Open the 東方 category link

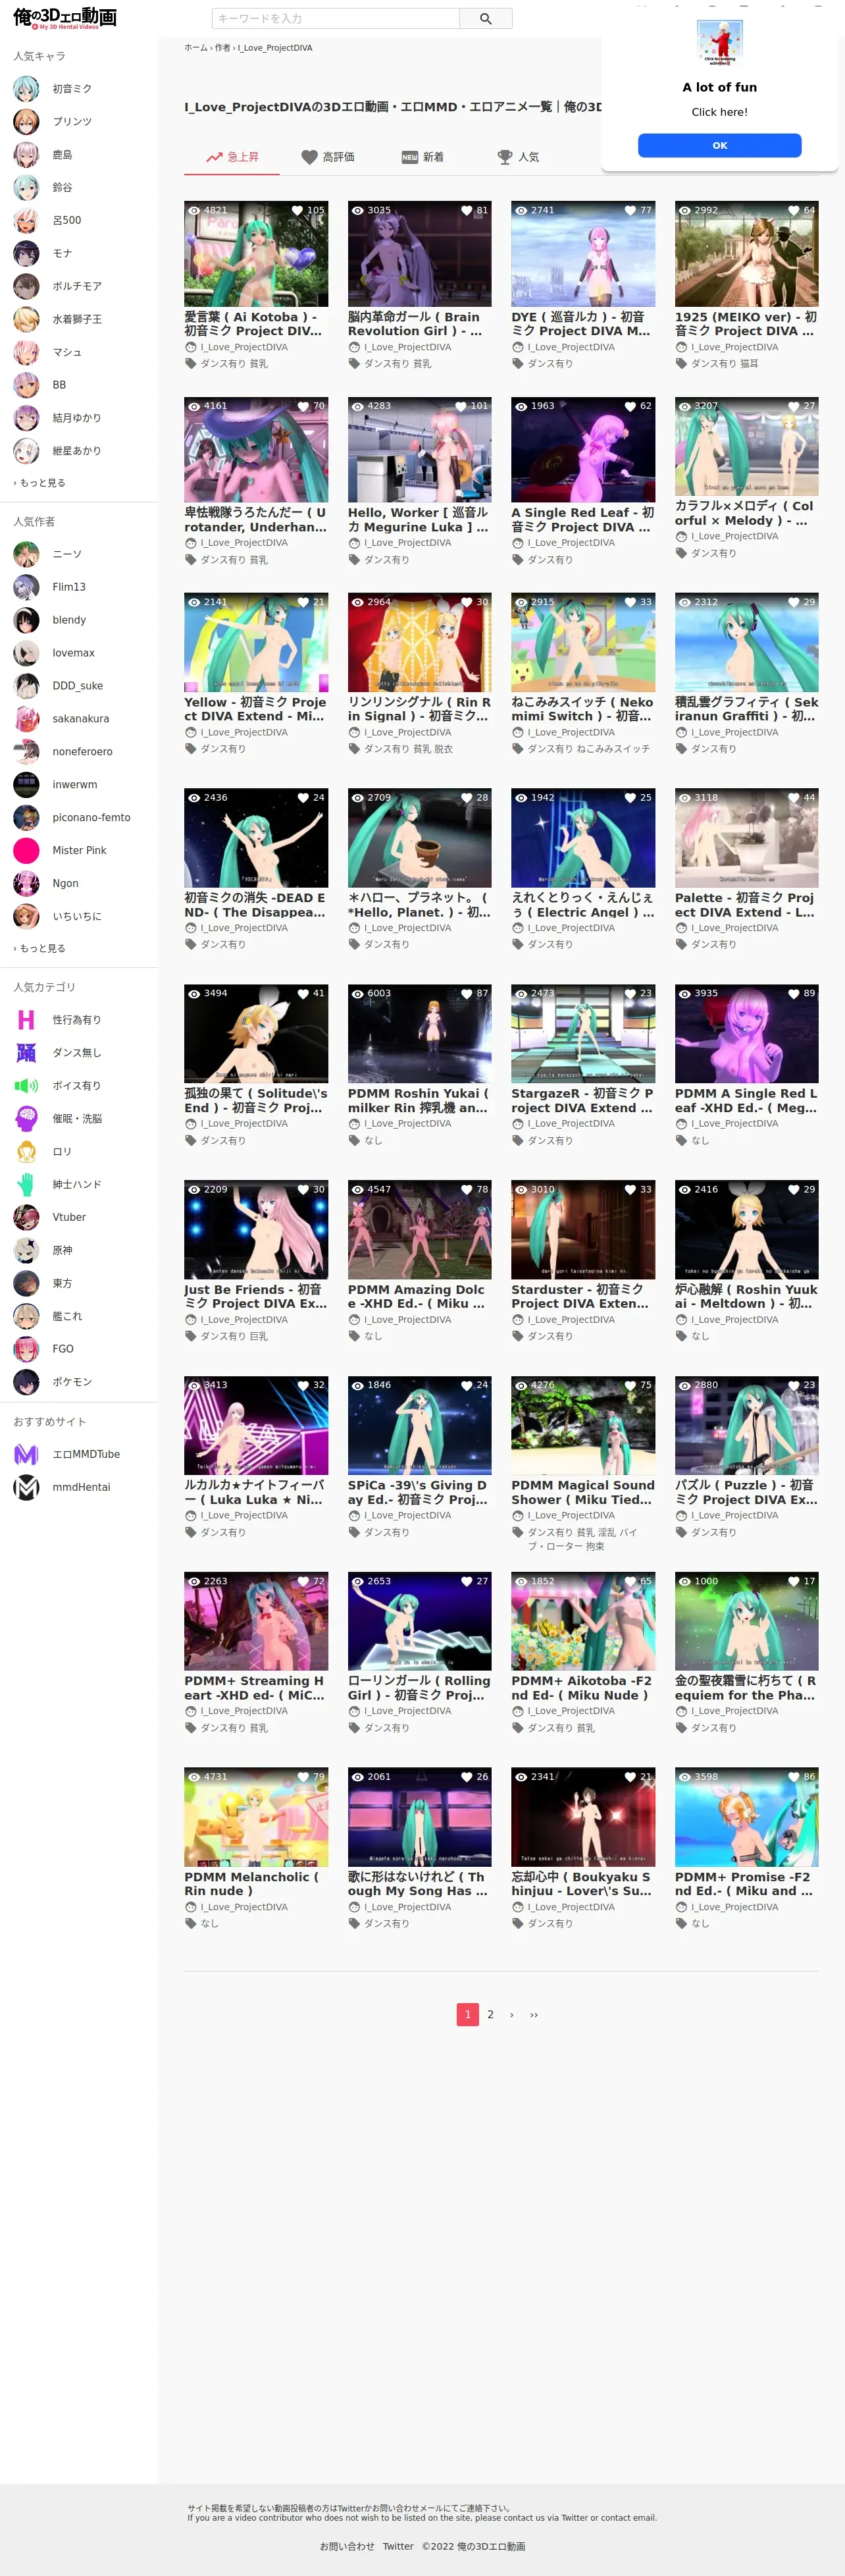coord(62,1283)
